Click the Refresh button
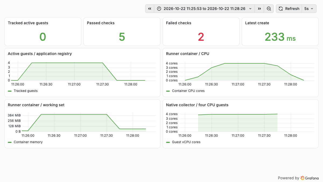Viewport: 323px width, 182px height. pyautogui.click(x=289, y=9)
